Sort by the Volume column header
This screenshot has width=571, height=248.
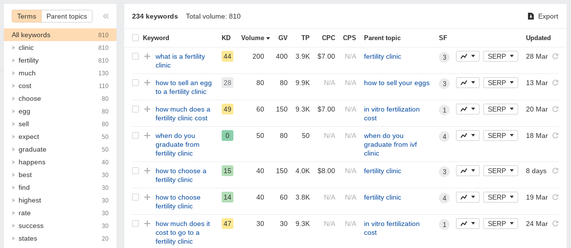pos(255,38)
